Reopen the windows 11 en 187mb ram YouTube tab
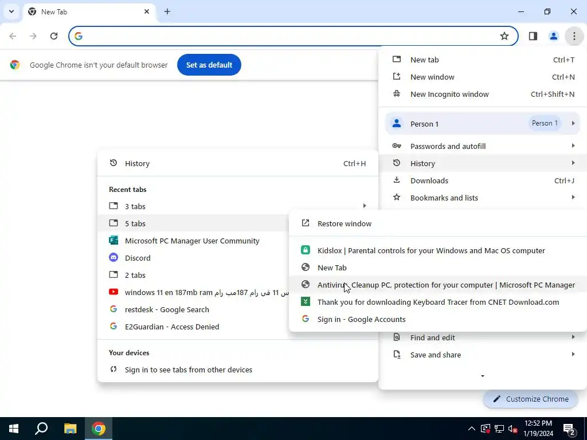Image resolution: width=587 pixels, height=440 pixels. coord(193,292)
